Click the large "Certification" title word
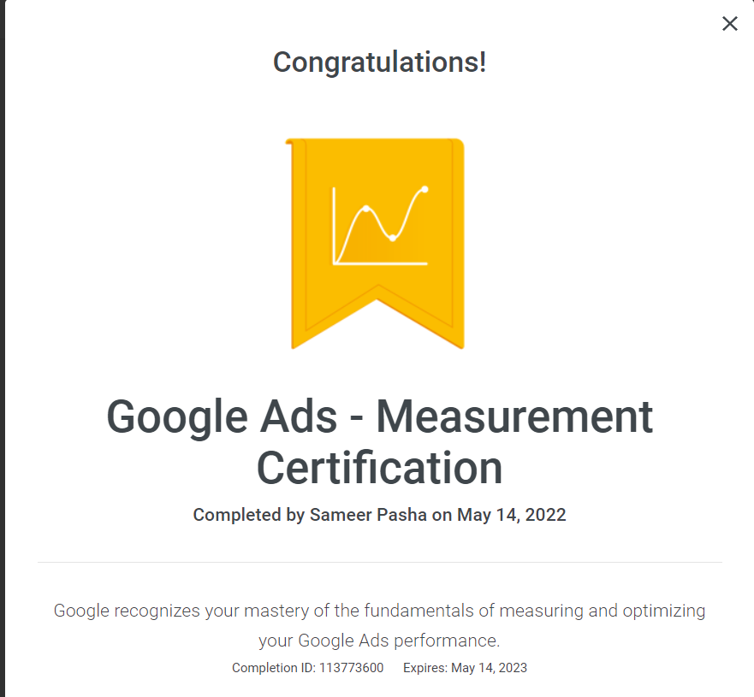The width and height of the screenshot is (754, 697). [379, 468]
